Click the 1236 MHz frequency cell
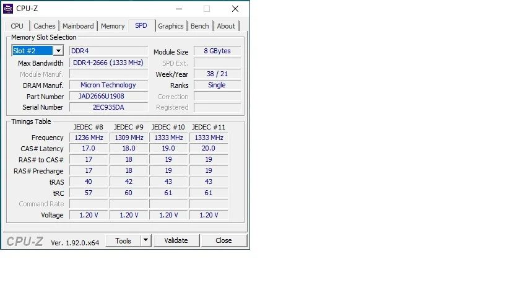 (89, 138)
